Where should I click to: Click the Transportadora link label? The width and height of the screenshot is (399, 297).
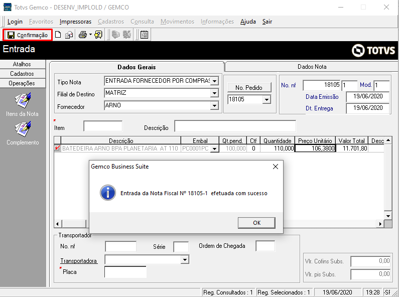[79, 261]
